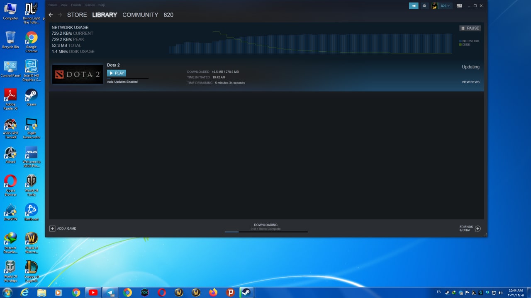531x298 pixels.
Task: Select the Steam desktop shortcut
Action: pyautogui.click(x=32, y=98)
